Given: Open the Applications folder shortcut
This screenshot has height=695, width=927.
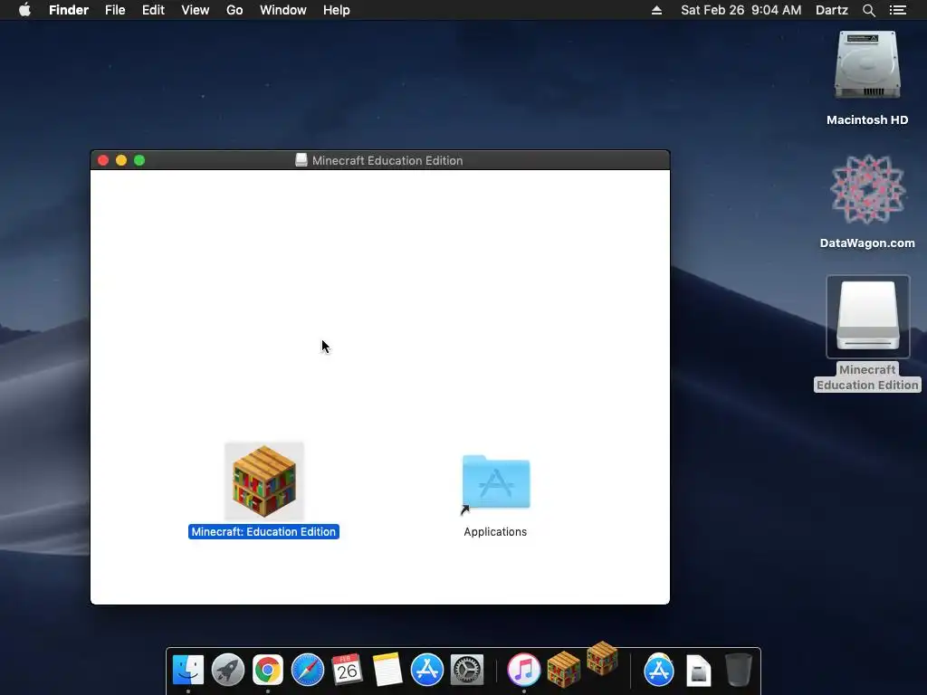Looking at the screenshot, I should click(x=495, y=482).
